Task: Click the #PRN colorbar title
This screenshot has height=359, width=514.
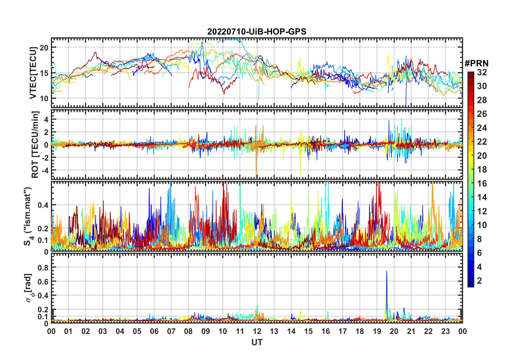Action: 476,63
